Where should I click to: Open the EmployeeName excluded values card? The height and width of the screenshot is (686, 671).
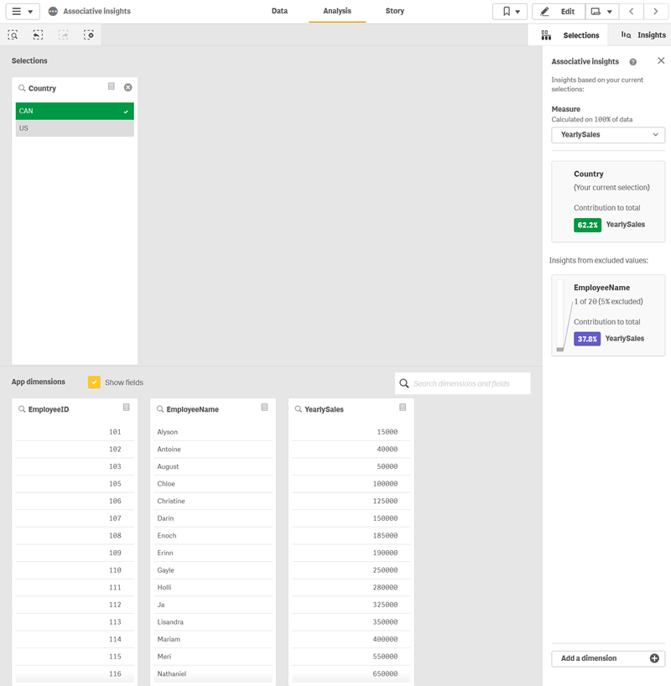[x=608, y=315]
